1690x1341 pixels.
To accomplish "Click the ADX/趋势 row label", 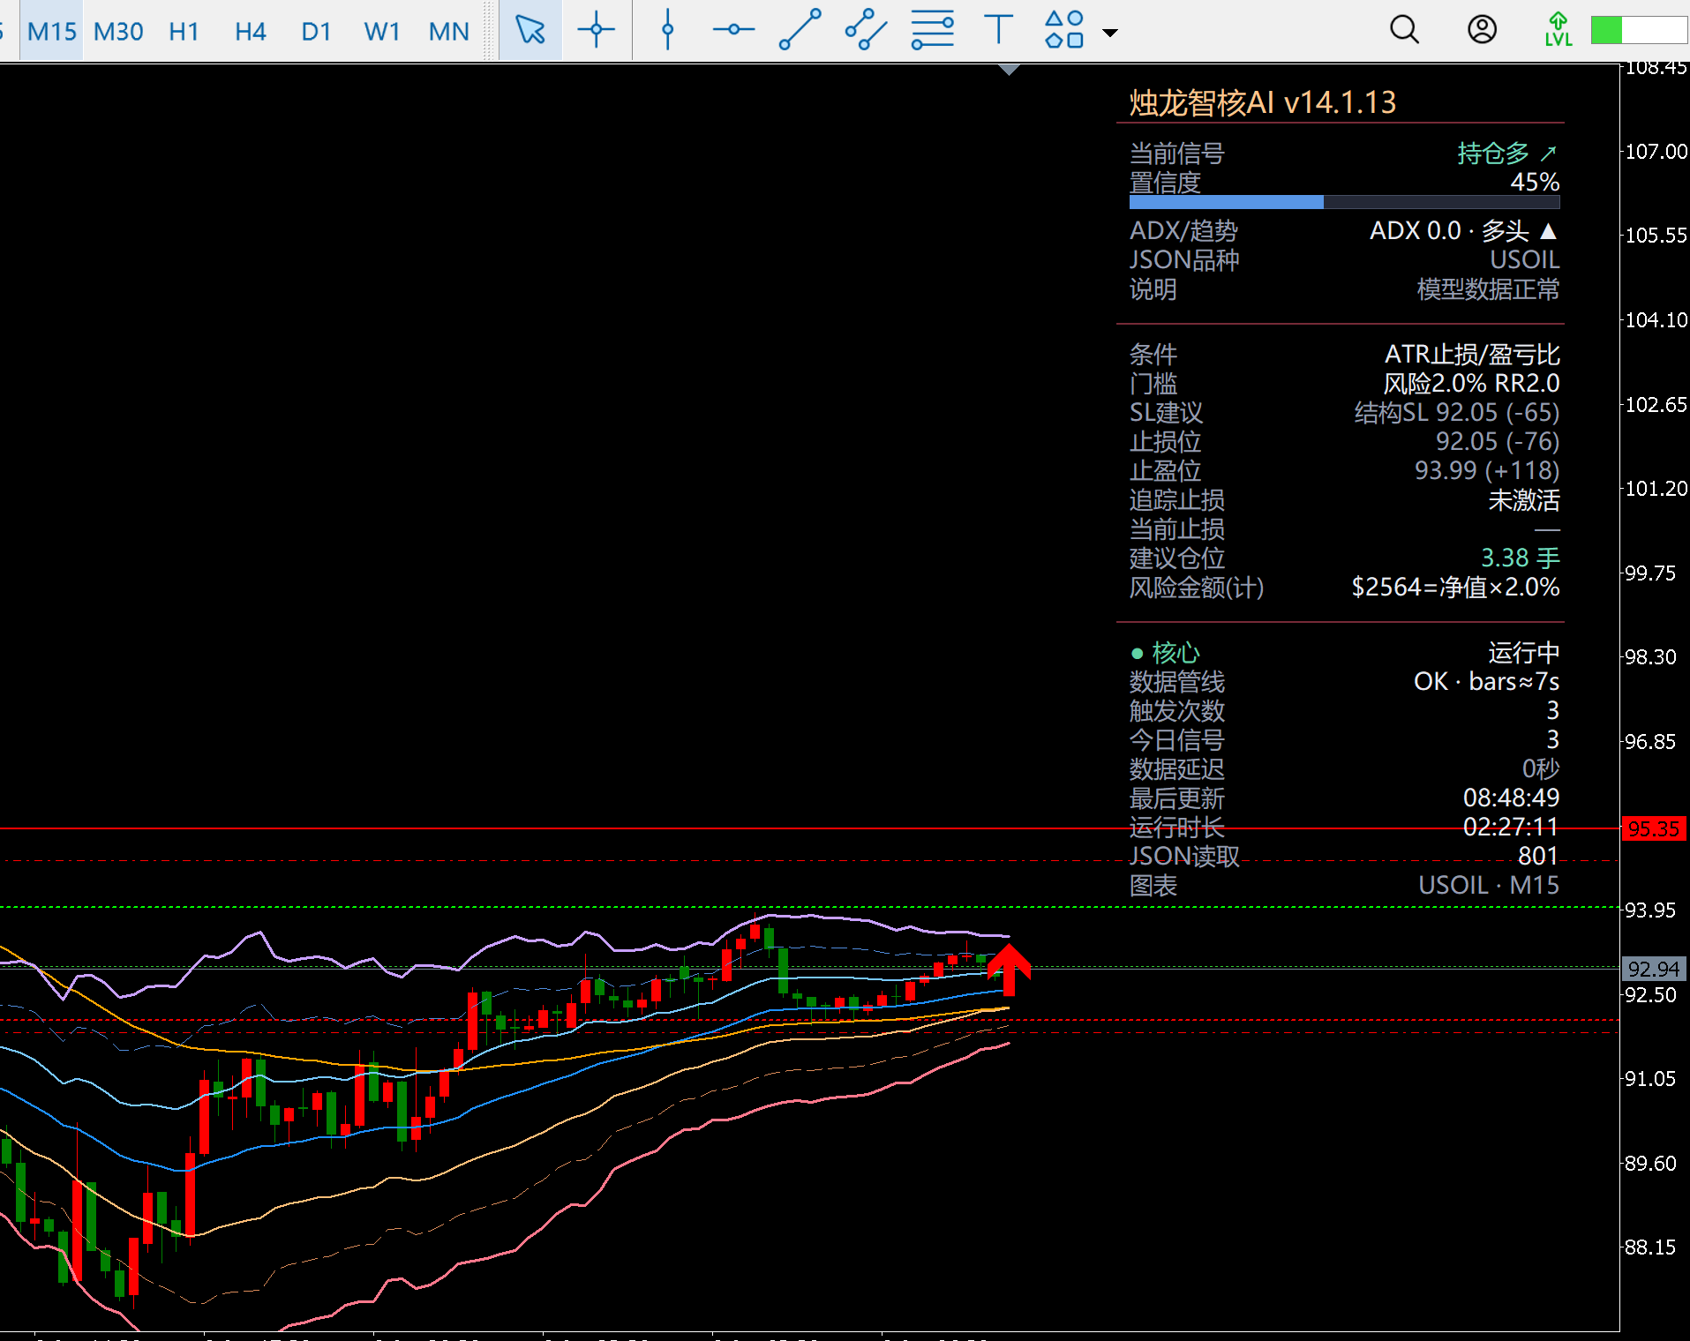I will [x=1184, y=231].
